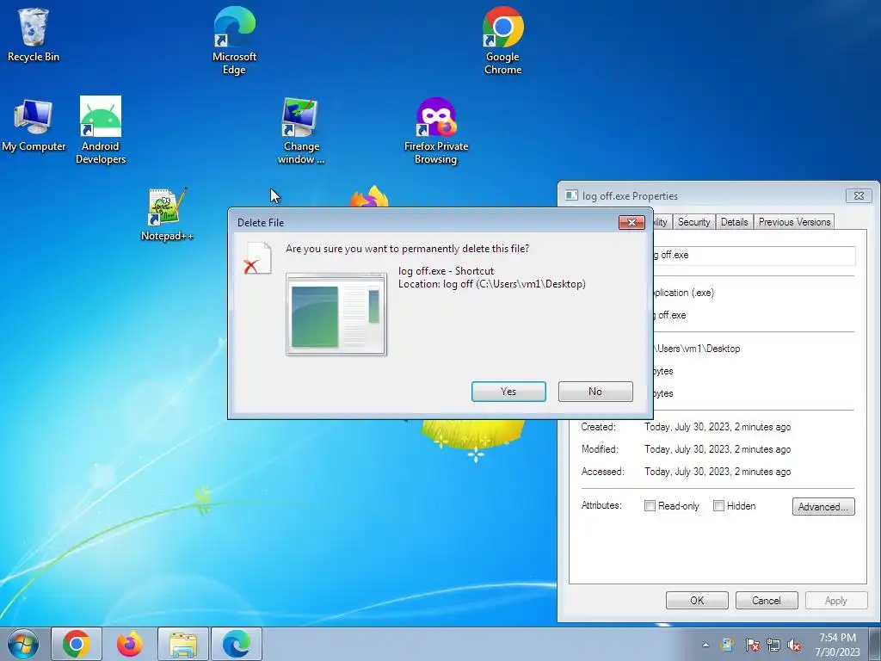Toggle the Read-only attribute checkbox
Viewport: 881px width, 661px height.
(650, 506)
